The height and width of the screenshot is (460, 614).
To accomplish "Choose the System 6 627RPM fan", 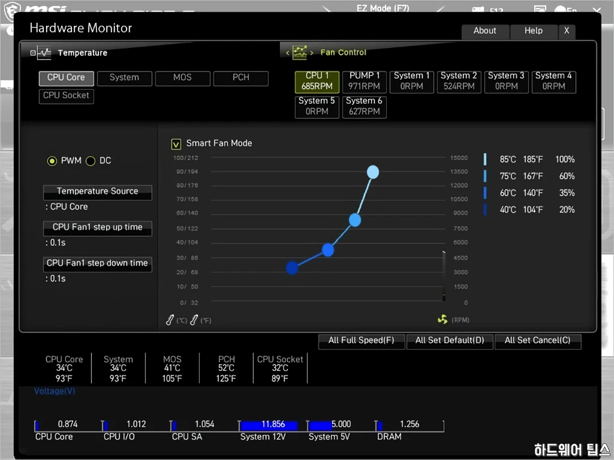I will (x=364, y=107).
